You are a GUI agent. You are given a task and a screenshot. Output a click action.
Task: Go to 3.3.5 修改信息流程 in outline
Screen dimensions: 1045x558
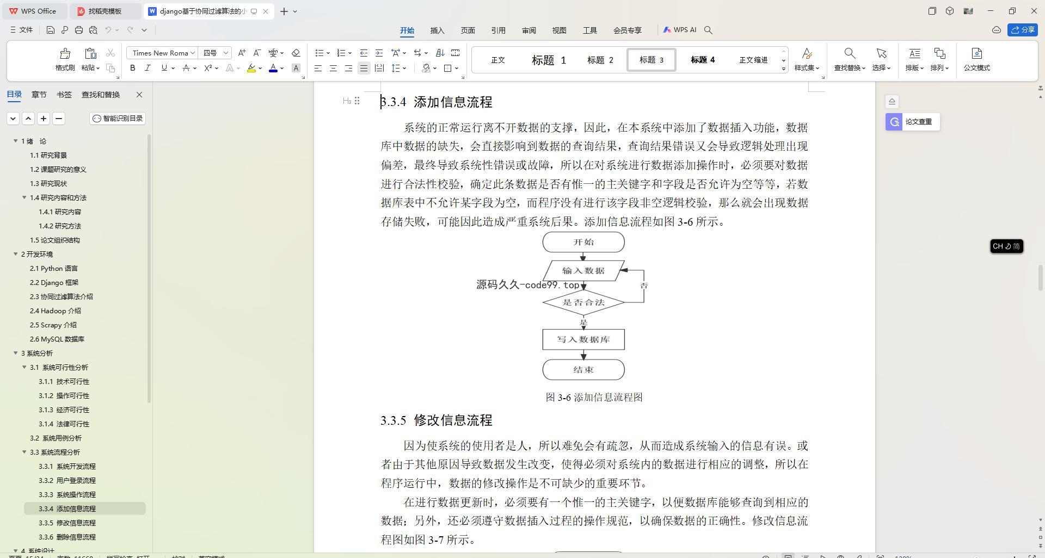pos(67,523)
